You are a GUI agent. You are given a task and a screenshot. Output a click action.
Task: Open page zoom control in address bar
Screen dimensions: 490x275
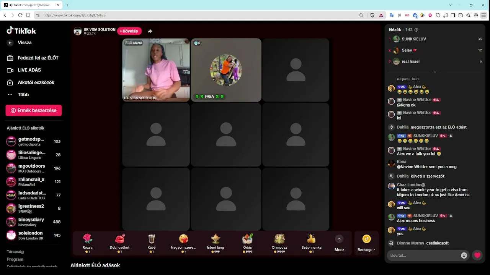click(361, 15)
